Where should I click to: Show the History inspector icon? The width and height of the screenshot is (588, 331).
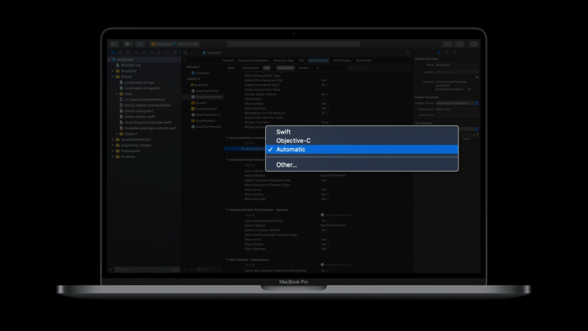coord(447,53)
